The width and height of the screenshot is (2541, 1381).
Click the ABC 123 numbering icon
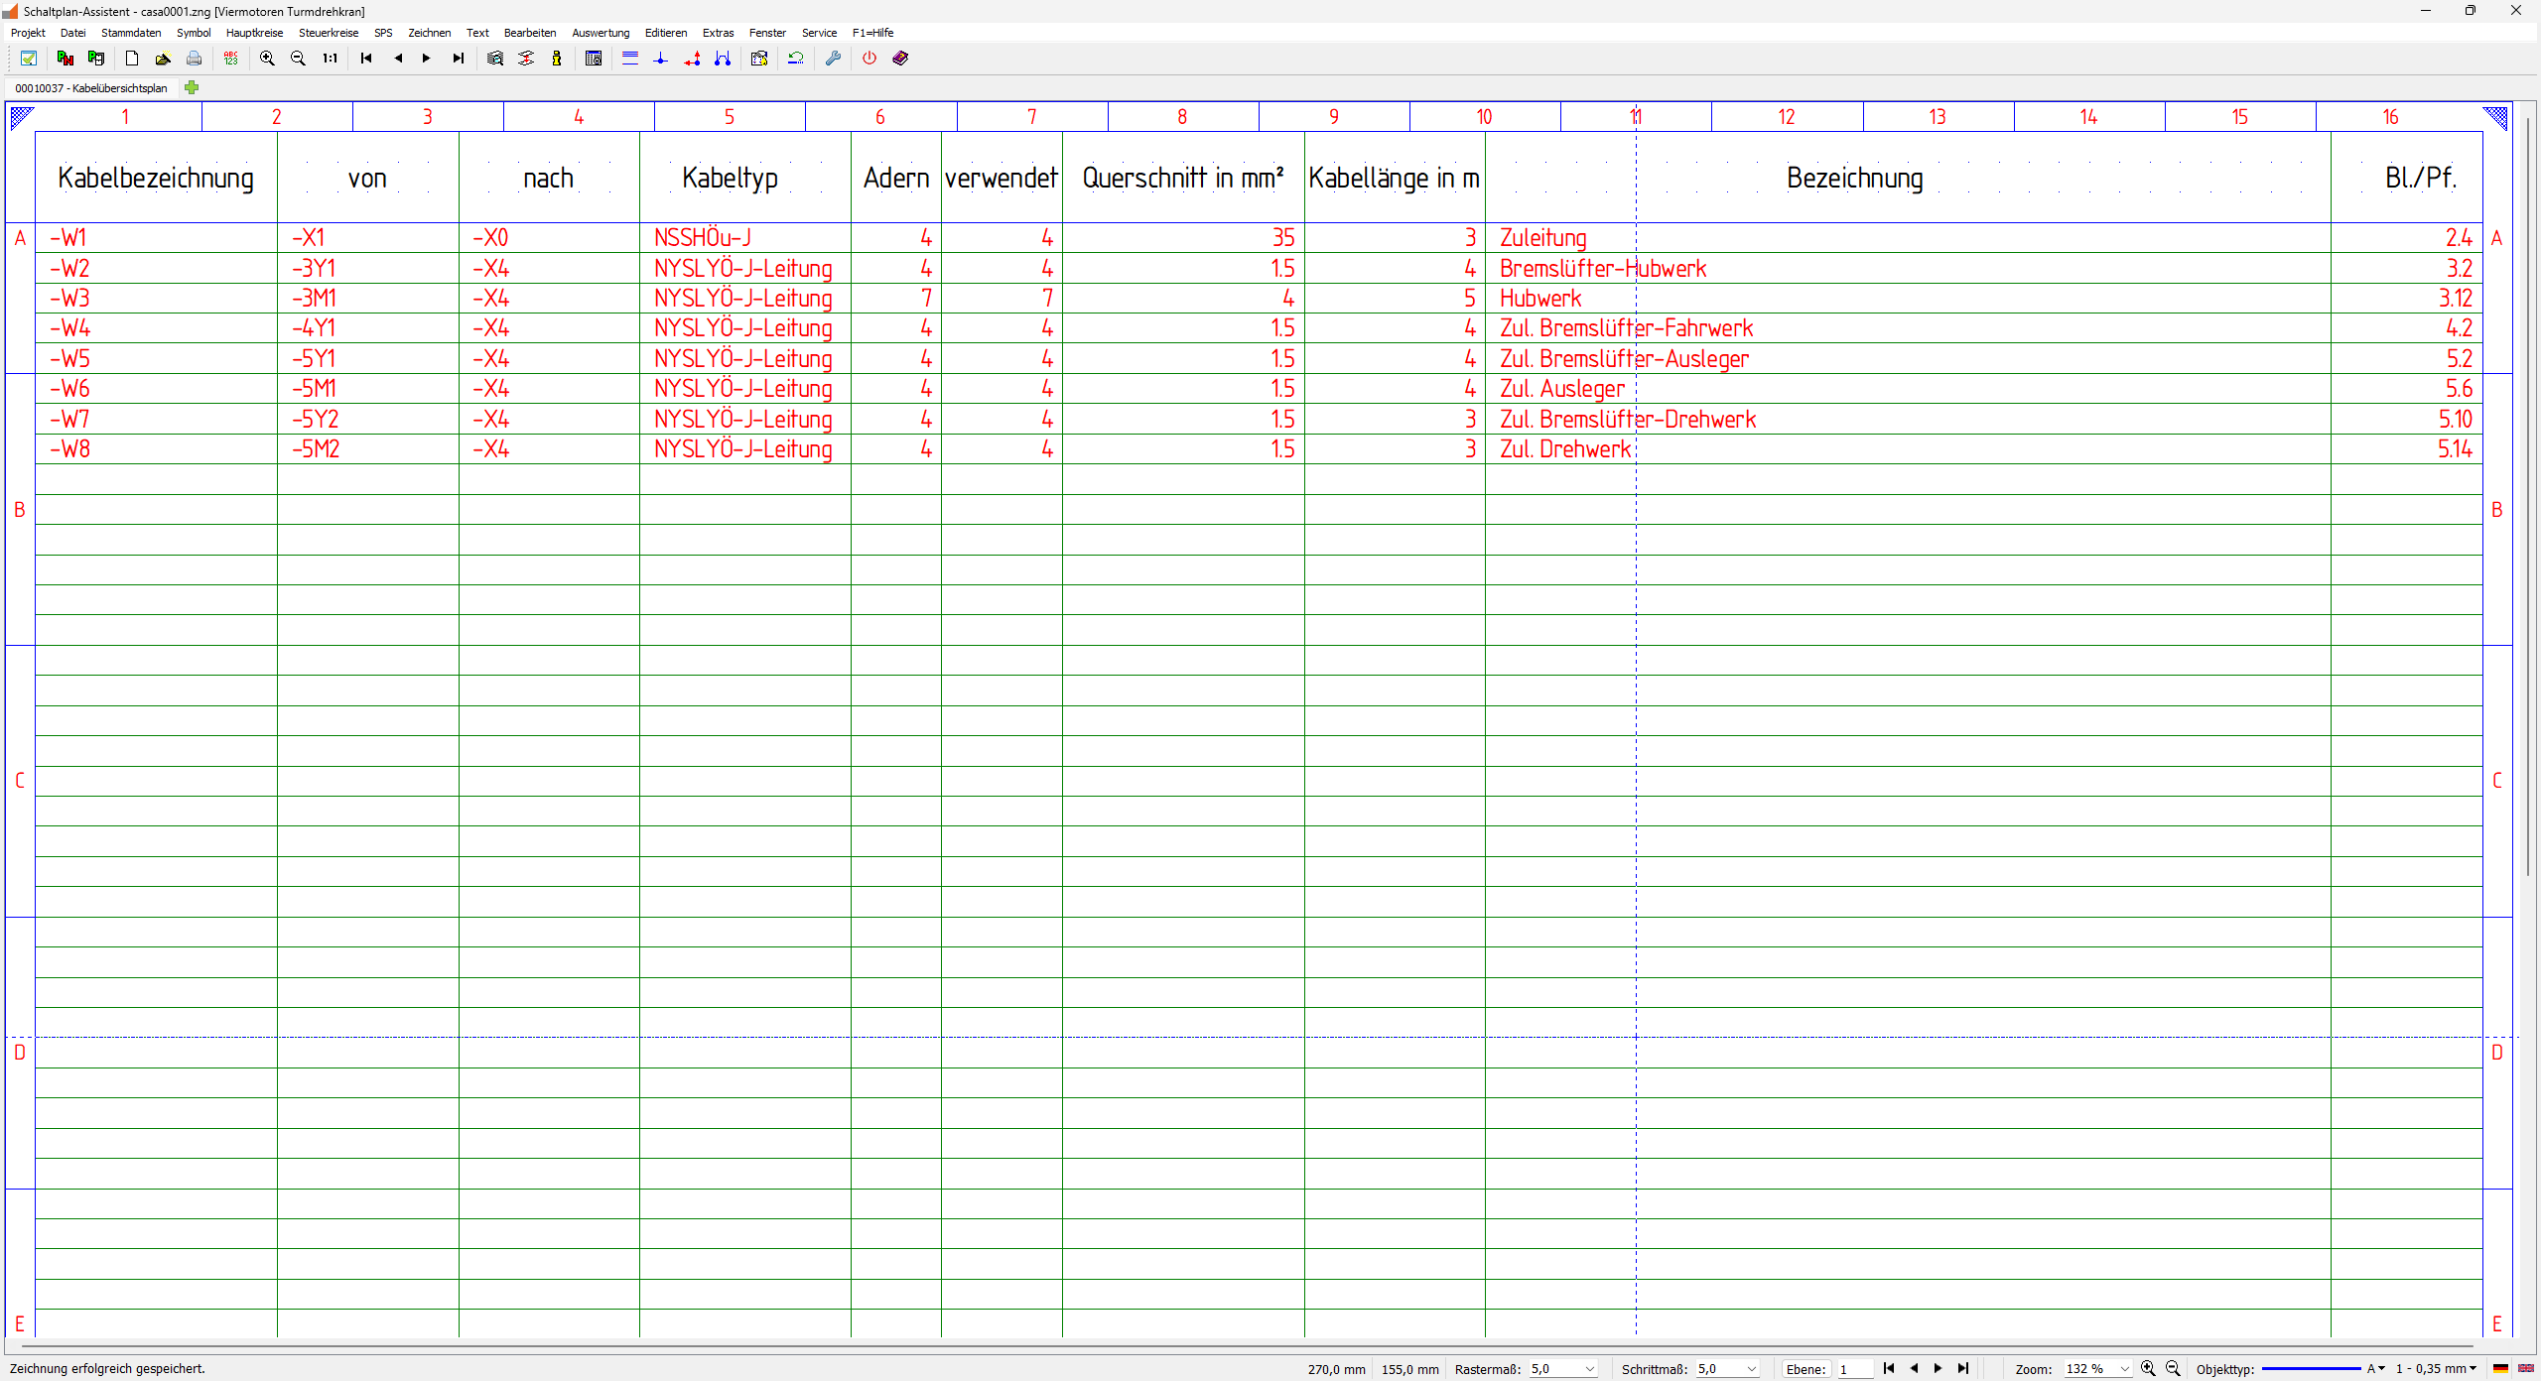pos(231,59)
